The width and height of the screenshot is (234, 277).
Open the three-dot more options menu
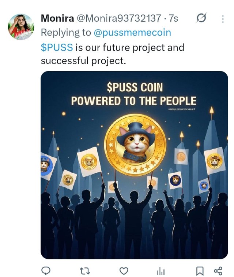(223, 18)
